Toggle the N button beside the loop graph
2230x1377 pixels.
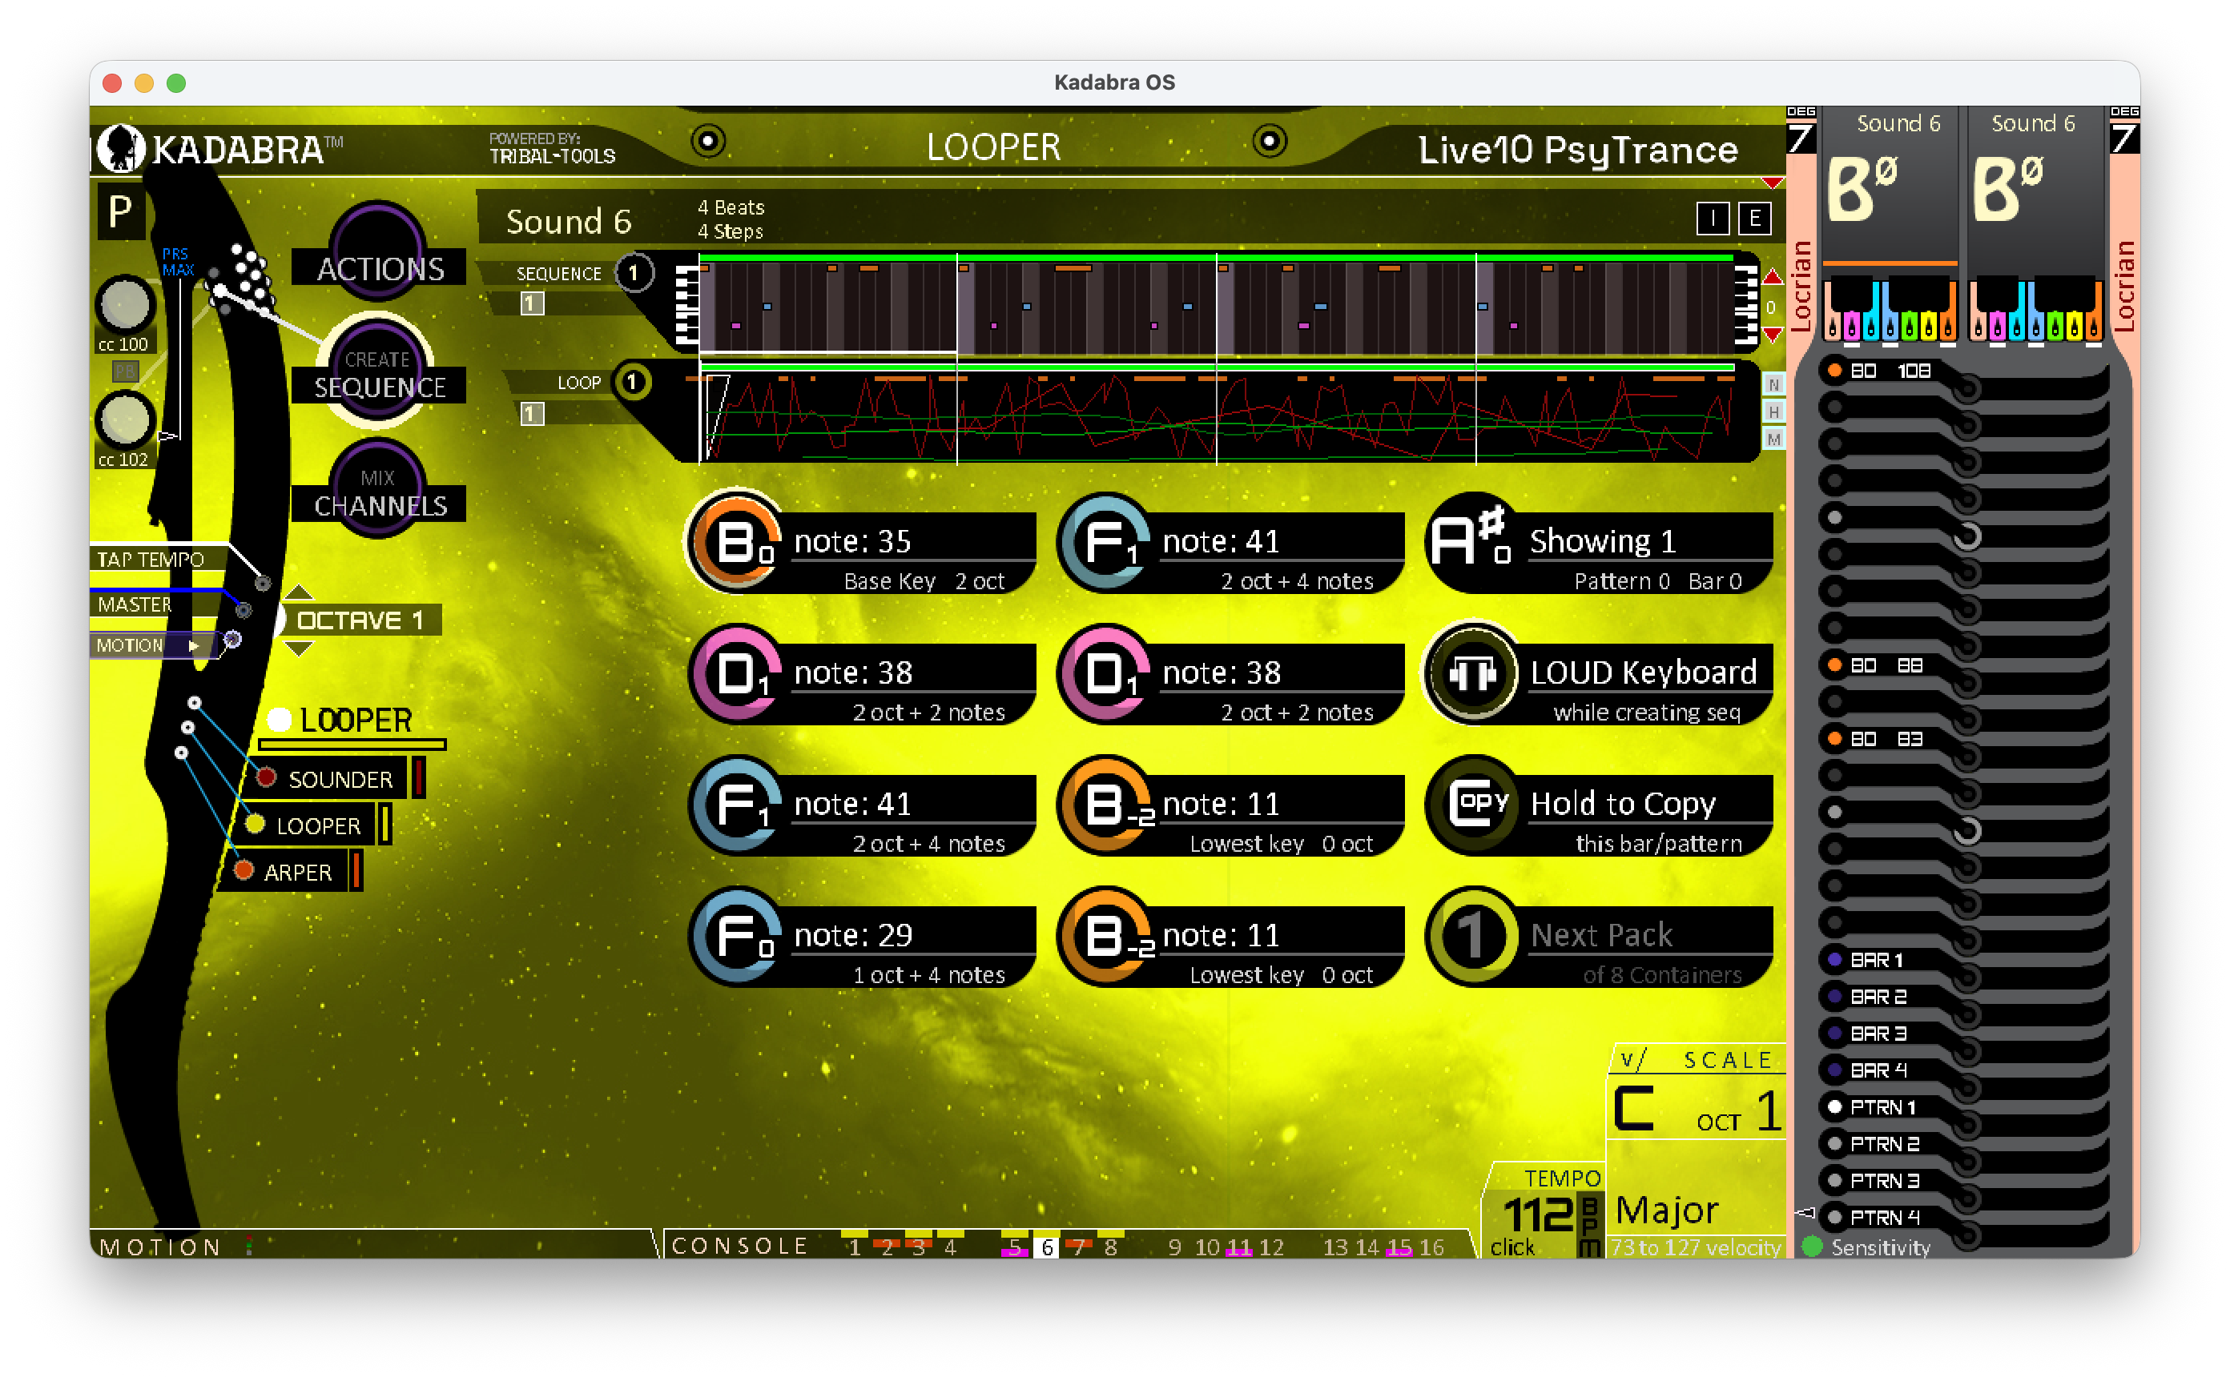pyautogui.click(x=1773, y=384)
